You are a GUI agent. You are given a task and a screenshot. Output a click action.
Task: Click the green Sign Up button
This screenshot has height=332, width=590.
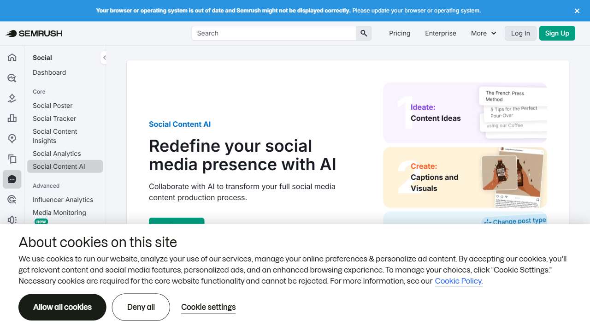(x=557, y=33)
